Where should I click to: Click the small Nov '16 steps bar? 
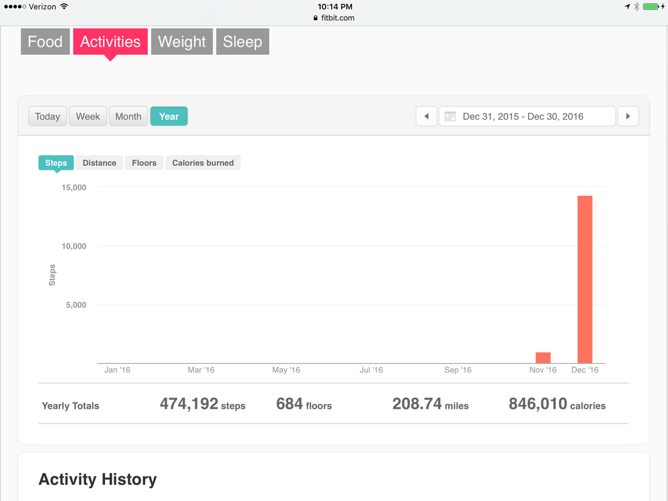click(x=543, y=358)
